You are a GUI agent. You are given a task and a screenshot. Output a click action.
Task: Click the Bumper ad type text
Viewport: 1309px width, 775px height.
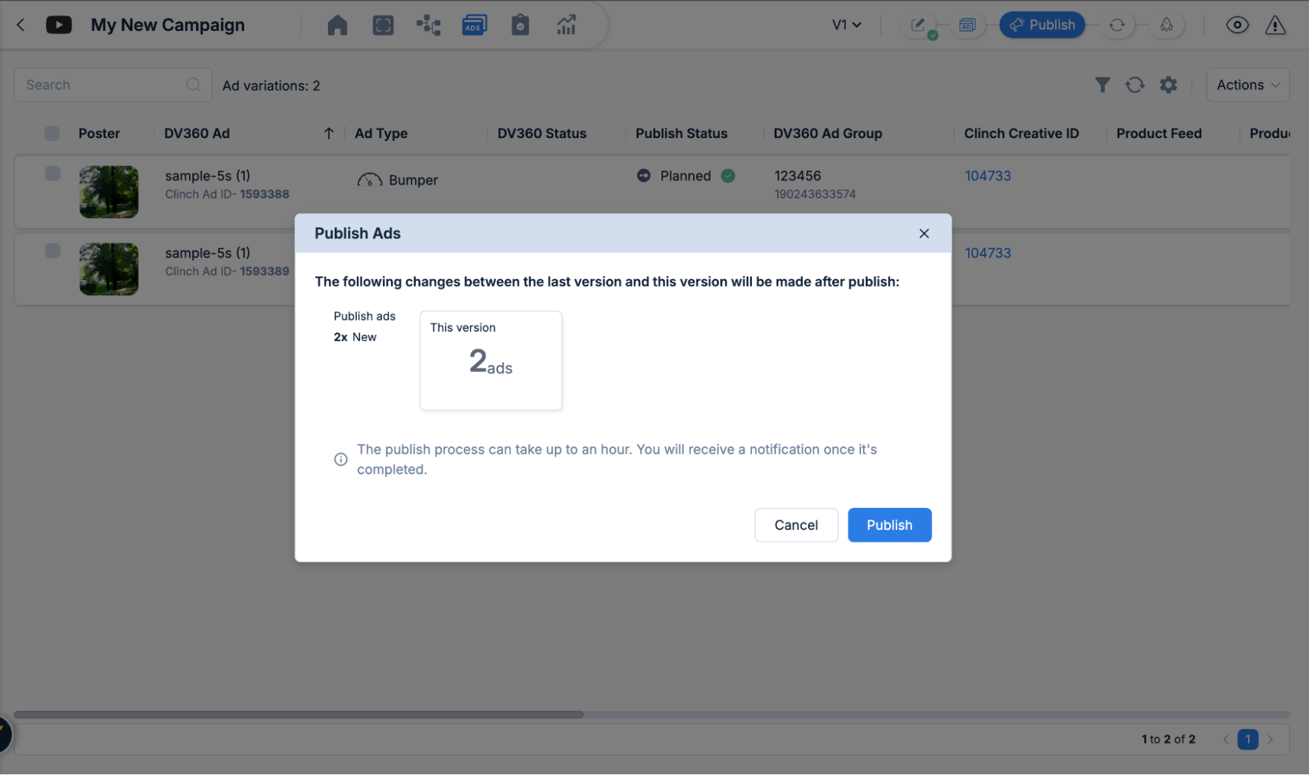413,180
